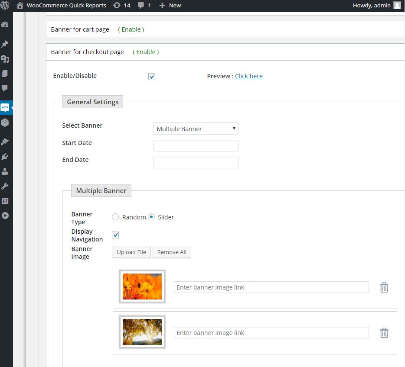Screen dimensions: 405x367
Task: Open the updates icon showing 14
Action: point(117,6)
